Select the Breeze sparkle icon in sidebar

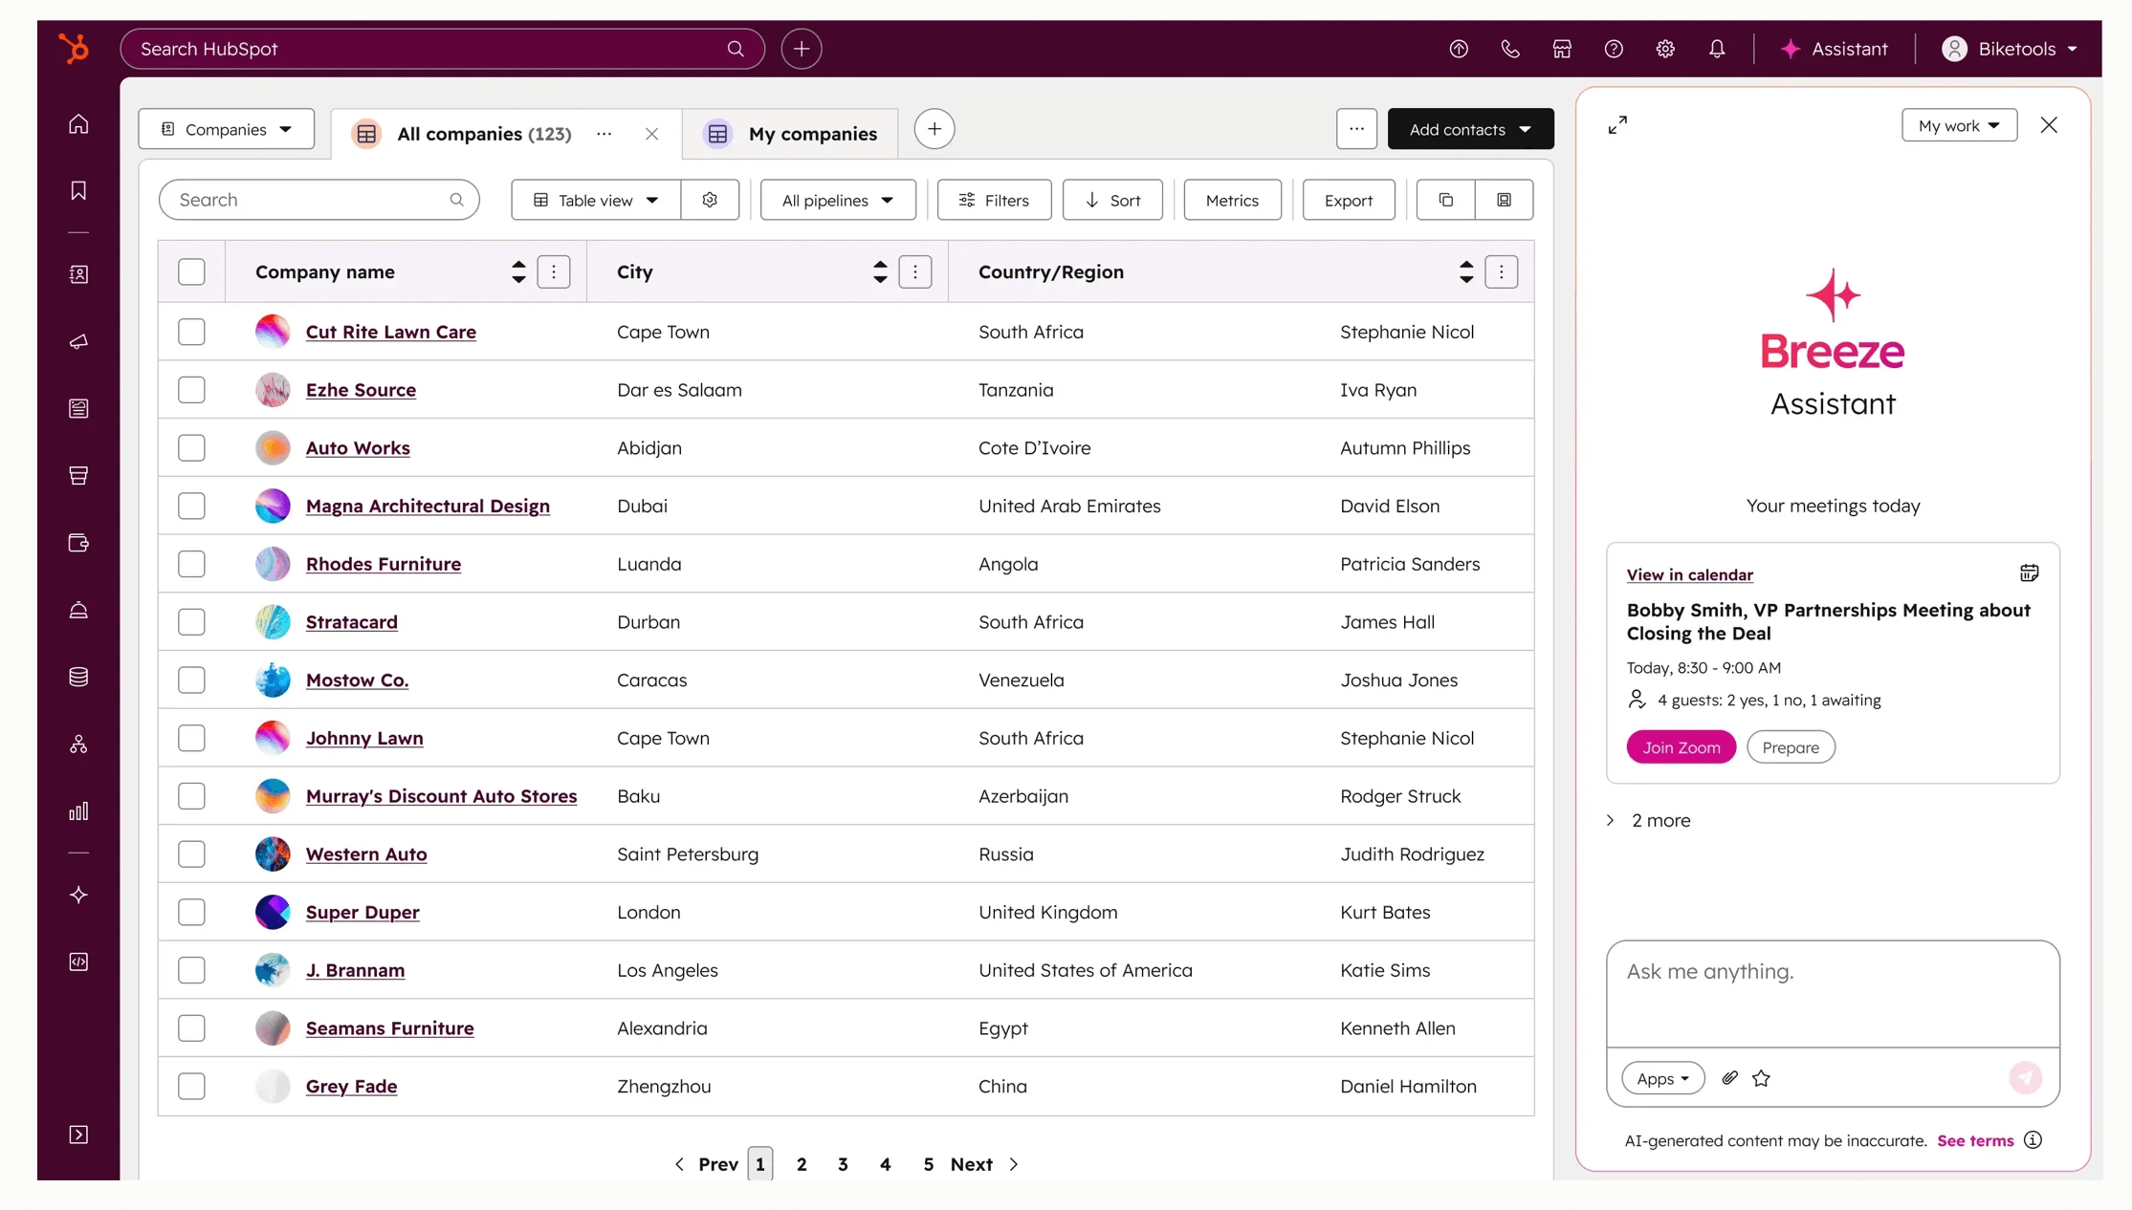coord(77,896)
